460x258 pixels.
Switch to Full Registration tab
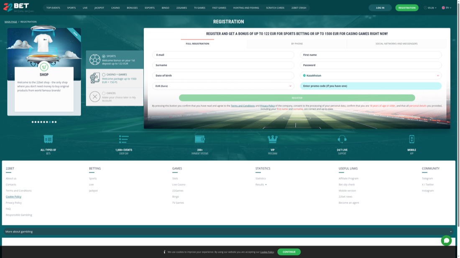click(197, 44)
